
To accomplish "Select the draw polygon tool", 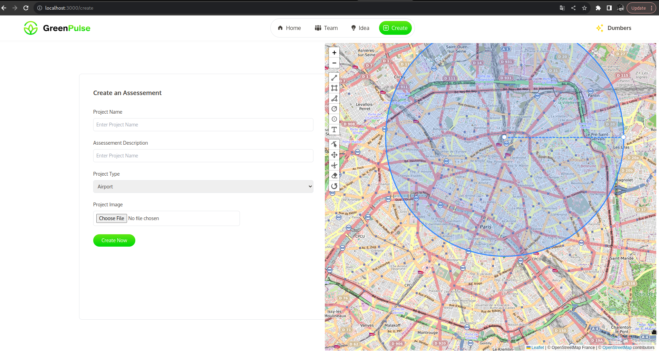I will pos(334,99).
